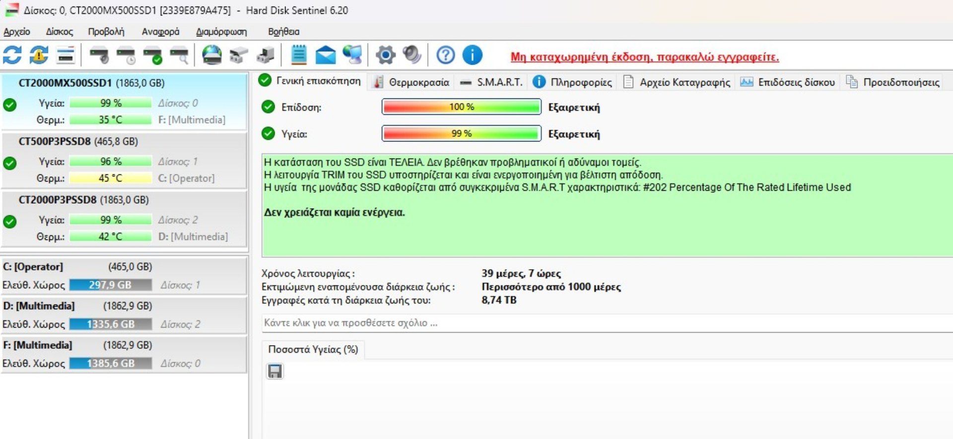The width and height of the screenshot is (953, 439).
Task: Click the 8,74 TB lifetime writes value
Action: coord(499,300)
